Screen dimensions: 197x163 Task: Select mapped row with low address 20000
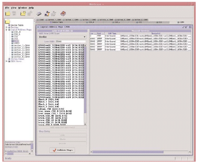click(140, 42)
